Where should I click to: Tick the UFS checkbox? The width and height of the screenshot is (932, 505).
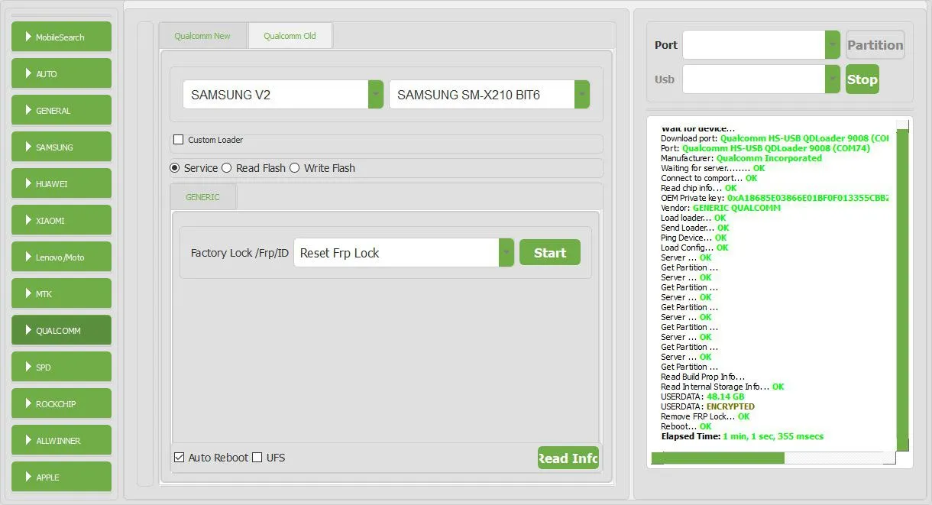tap(257, 458)
